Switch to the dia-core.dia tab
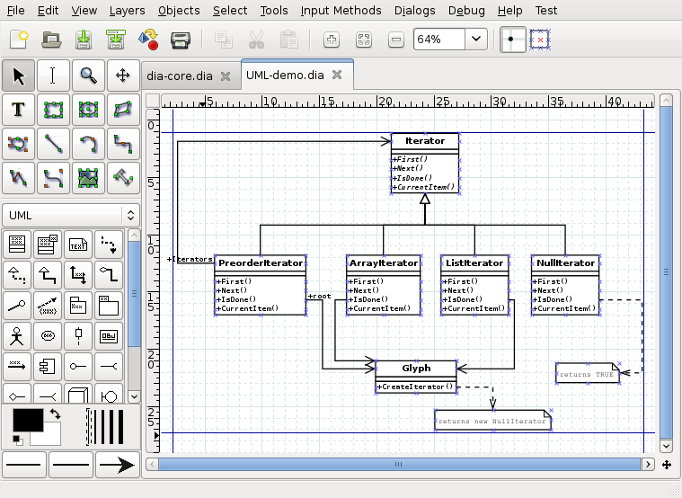This screenshot has width=682, height=498. (x=180, y=76)
